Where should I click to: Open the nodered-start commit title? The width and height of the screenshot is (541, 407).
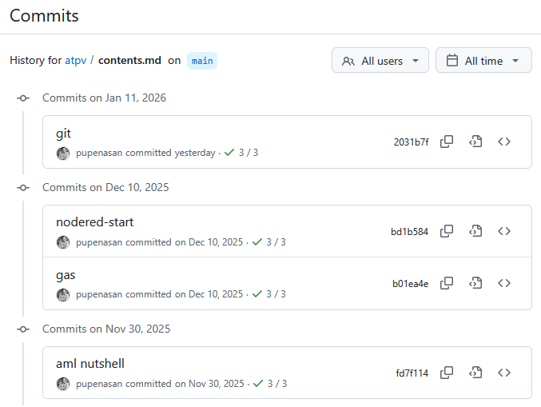coord(94,222)
